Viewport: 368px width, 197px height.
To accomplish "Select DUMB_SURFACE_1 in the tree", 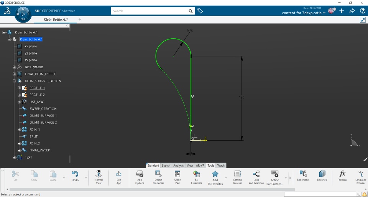I will tap(43, 116).
